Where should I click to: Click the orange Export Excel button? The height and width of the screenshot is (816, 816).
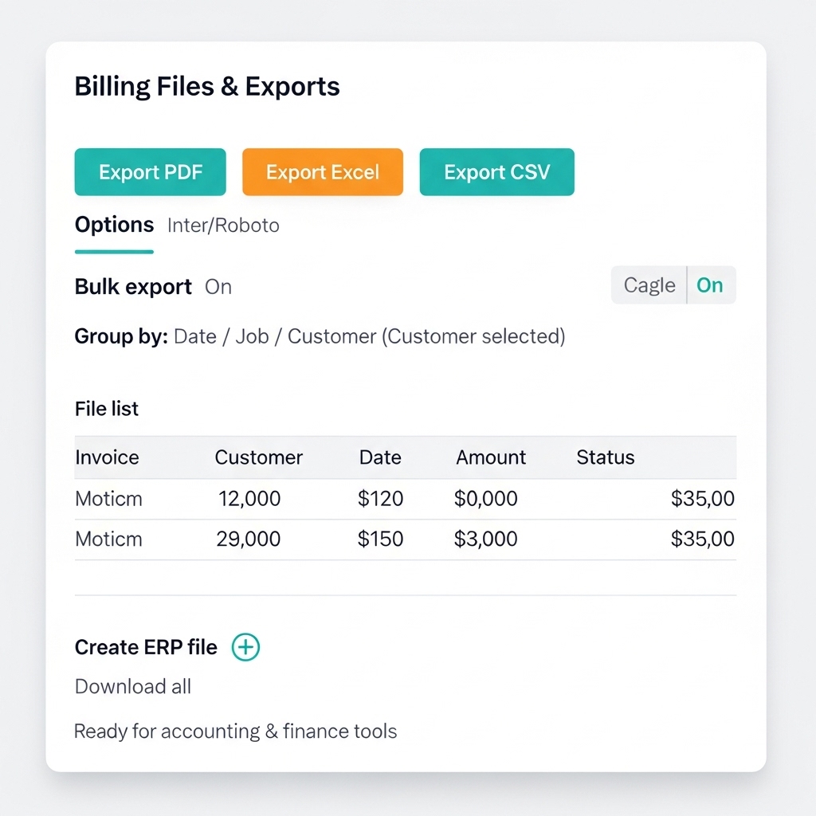(323, 172)
